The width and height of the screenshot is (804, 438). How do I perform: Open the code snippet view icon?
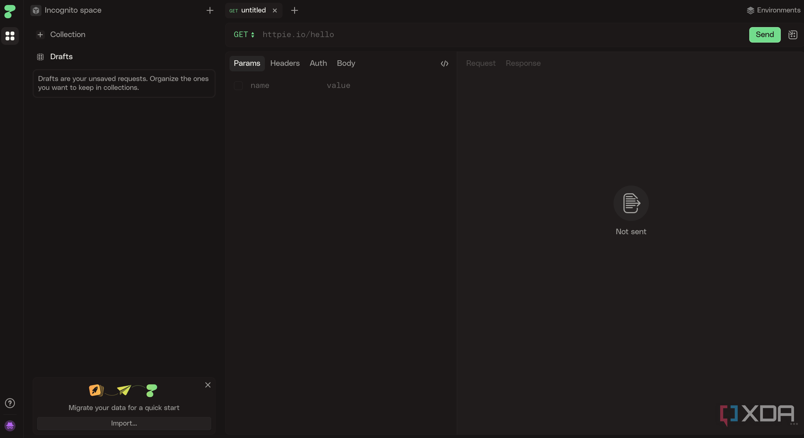pos(445,63)
